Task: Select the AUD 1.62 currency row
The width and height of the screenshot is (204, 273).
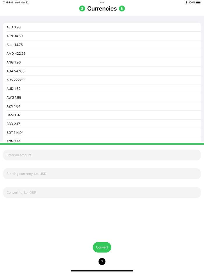Action: (x=102, y=89)
